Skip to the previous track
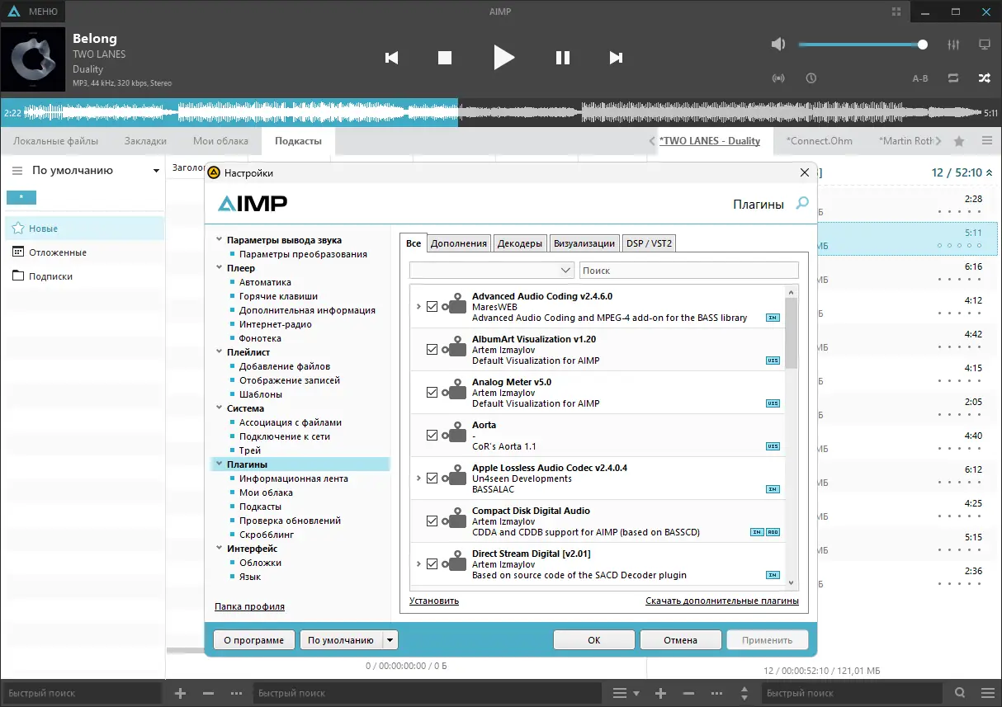 click(x=392, y=58)
